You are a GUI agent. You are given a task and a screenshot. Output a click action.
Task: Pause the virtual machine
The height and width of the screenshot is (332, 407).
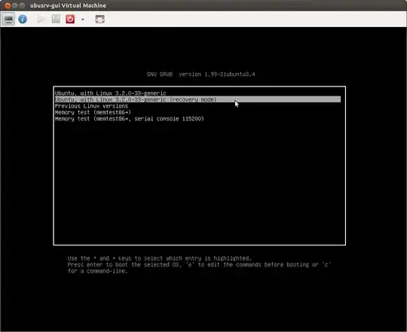(x=56, y=19)
